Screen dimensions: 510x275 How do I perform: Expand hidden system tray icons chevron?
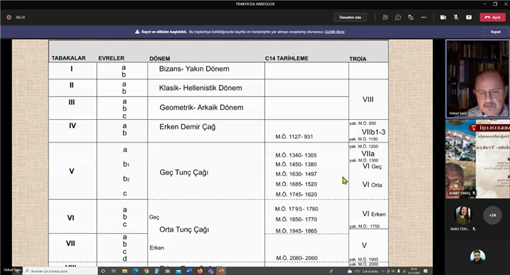382,271
